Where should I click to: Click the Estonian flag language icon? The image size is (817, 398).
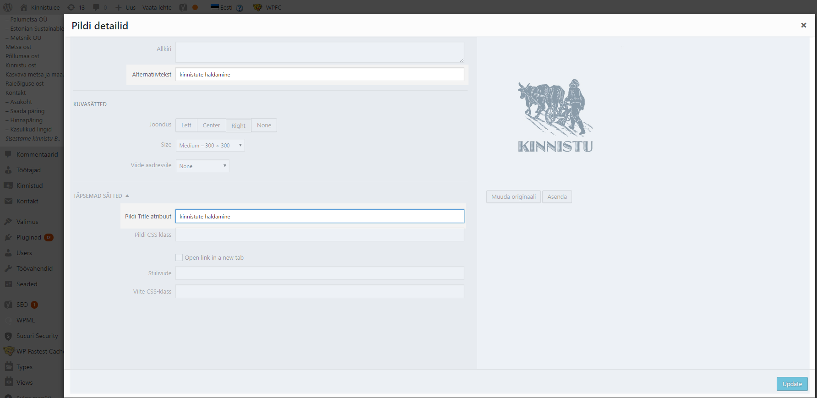point(215,7)
